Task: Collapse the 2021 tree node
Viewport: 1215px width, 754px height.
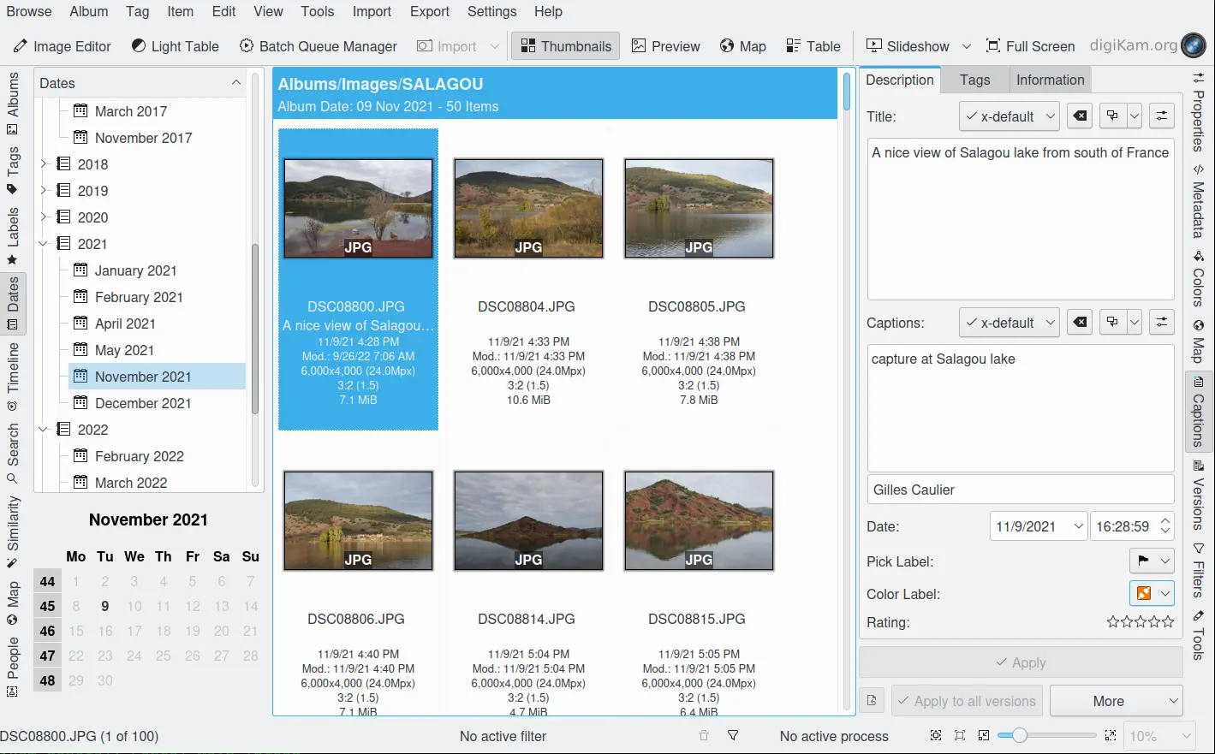Action: (43, 244)
